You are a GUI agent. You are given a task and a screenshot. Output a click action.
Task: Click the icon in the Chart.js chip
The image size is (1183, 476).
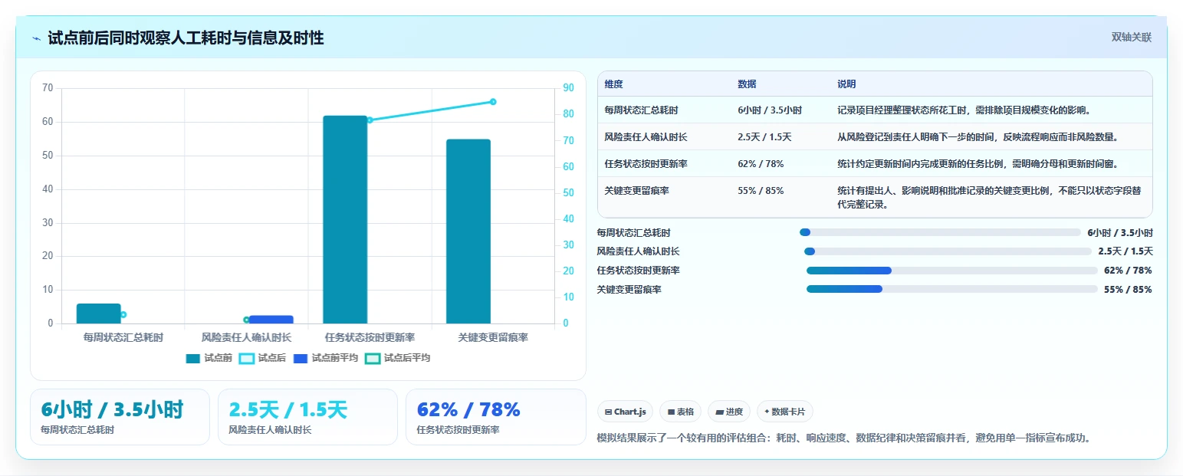pos(608,412)
